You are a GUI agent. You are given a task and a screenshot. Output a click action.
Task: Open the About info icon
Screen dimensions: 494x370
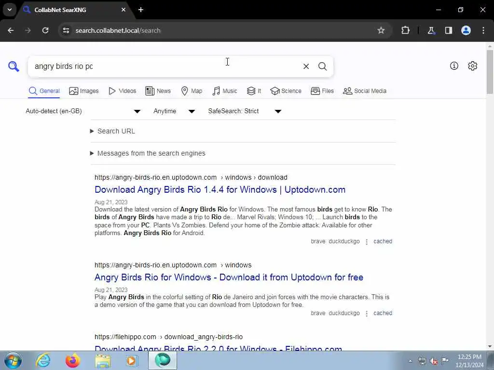point(454,66)
